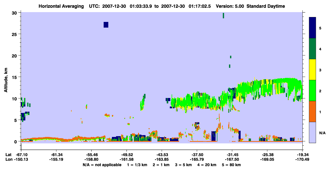Click the latitude -67.10 tick label
This screenshot has width=336, height=172.
click(21, 155)
